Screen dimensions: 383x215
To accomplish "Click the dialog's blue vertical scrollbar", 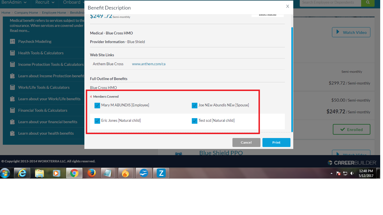I will (x=292, y=79).
